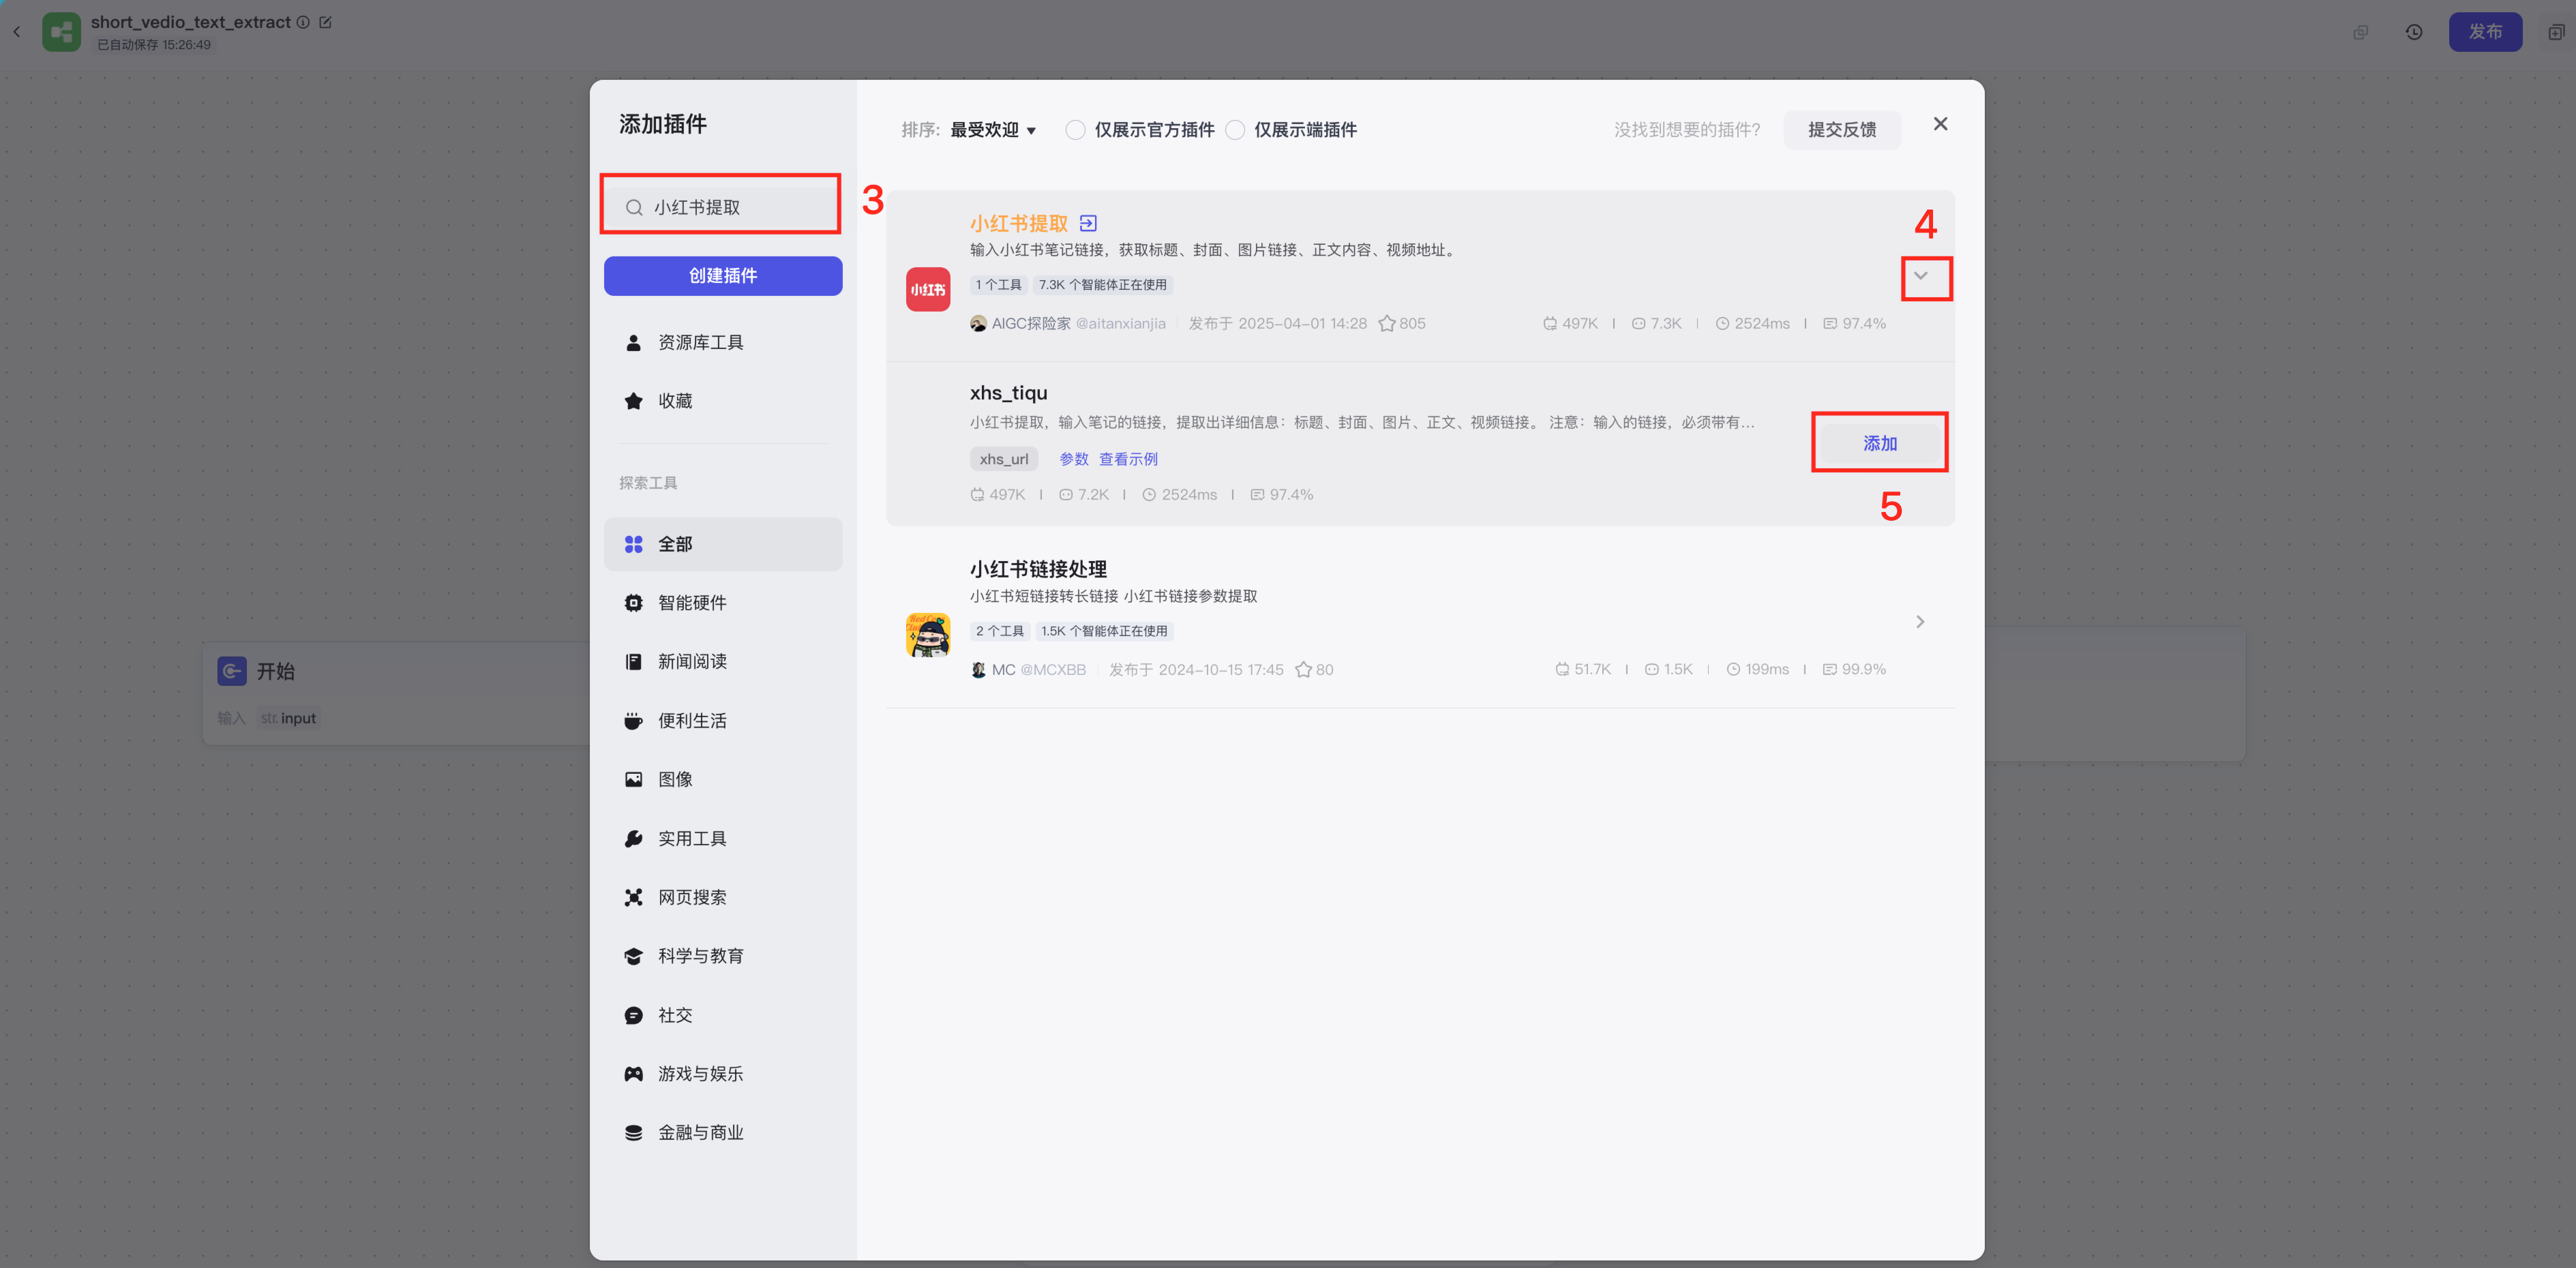2576x1268 pixels.
Task: Click the 小红书链接处理 plugin logo
Action: (x=928, y=635)
